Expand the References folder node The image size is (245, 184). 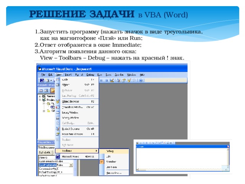(44, 111)
